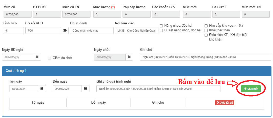Open calendar for Ngày BĐ nghỉ
The width and height of the screenshot is (273, 118).
point(37,57)
